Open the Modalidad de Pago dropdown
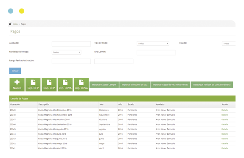This screenshot has width=244, height=158. point(67,53)
